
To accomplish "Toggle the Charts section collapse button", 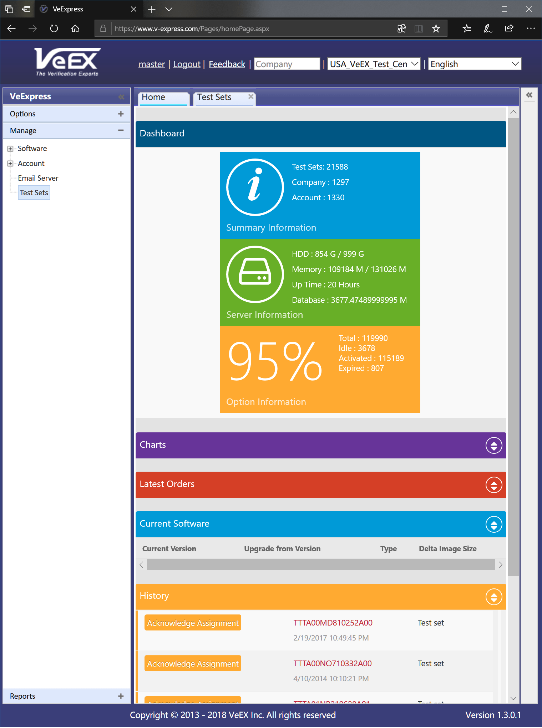I will pyautogui.click(x=494, y=445).
